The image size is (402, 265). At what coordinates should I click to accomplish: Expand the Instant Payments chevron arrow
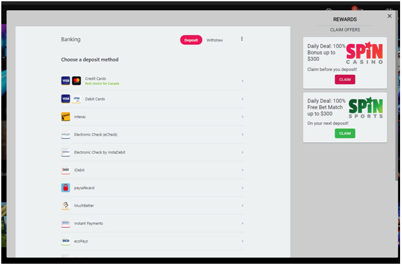coord(242,223)
